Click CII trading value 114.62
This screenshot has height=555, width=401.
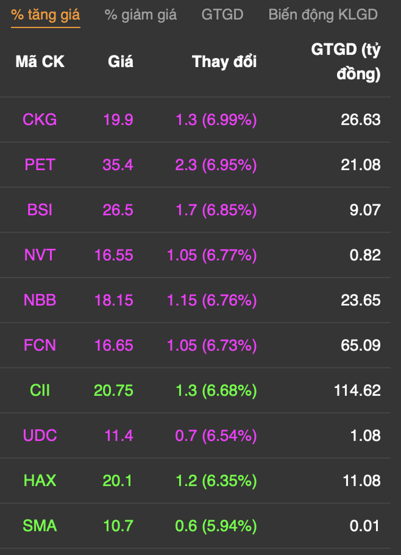click(357, 391)
